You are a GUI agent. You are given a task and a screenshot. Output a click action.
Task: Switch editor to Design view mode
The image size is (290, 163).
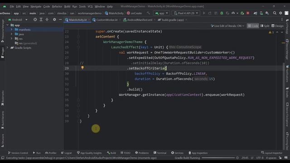(277, 26)
